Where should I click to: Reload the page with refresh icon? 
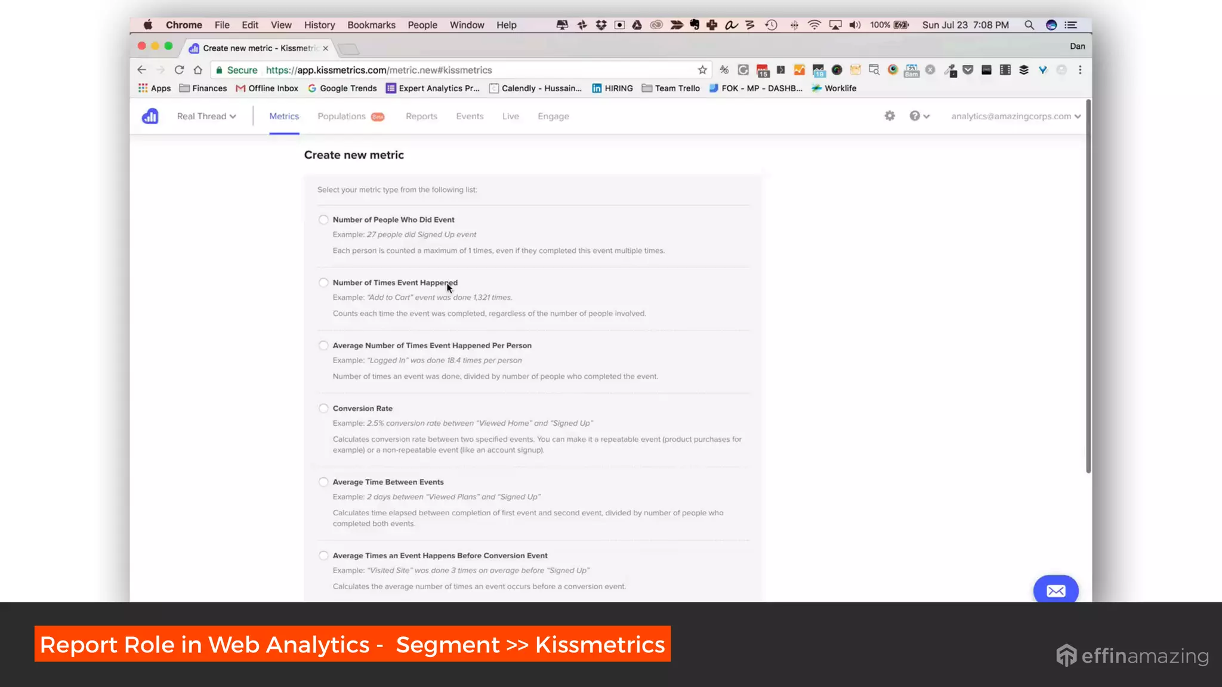(179, 70)
